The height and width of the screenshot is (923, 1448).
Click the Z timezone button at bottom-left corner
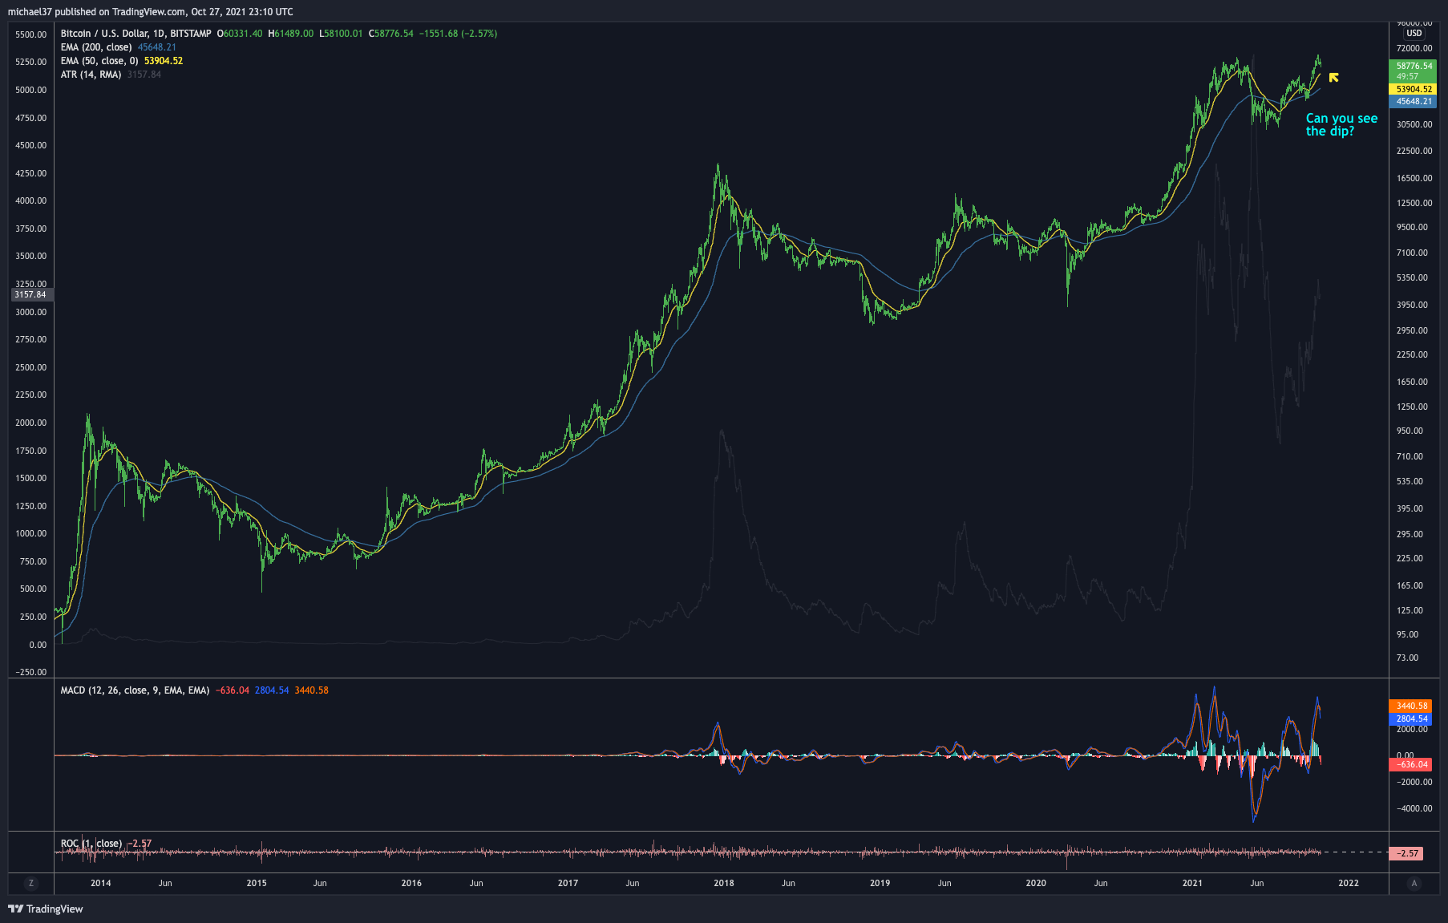[31, 883]
